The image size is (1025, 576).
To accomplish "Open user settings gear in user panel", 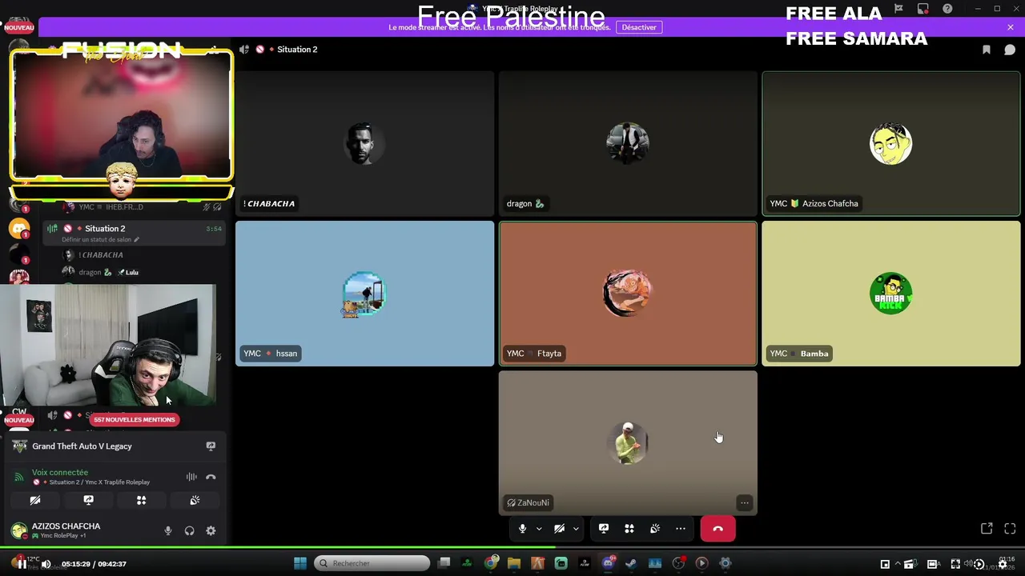I will (211, 531).
